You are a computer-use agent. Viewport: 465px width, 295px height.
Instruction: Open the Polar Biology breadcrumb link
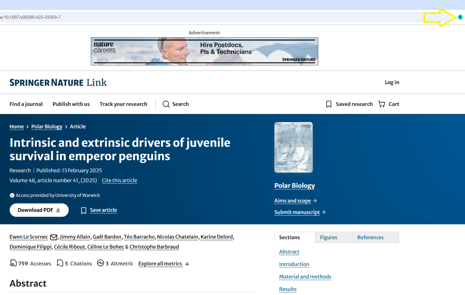(46, 126)
